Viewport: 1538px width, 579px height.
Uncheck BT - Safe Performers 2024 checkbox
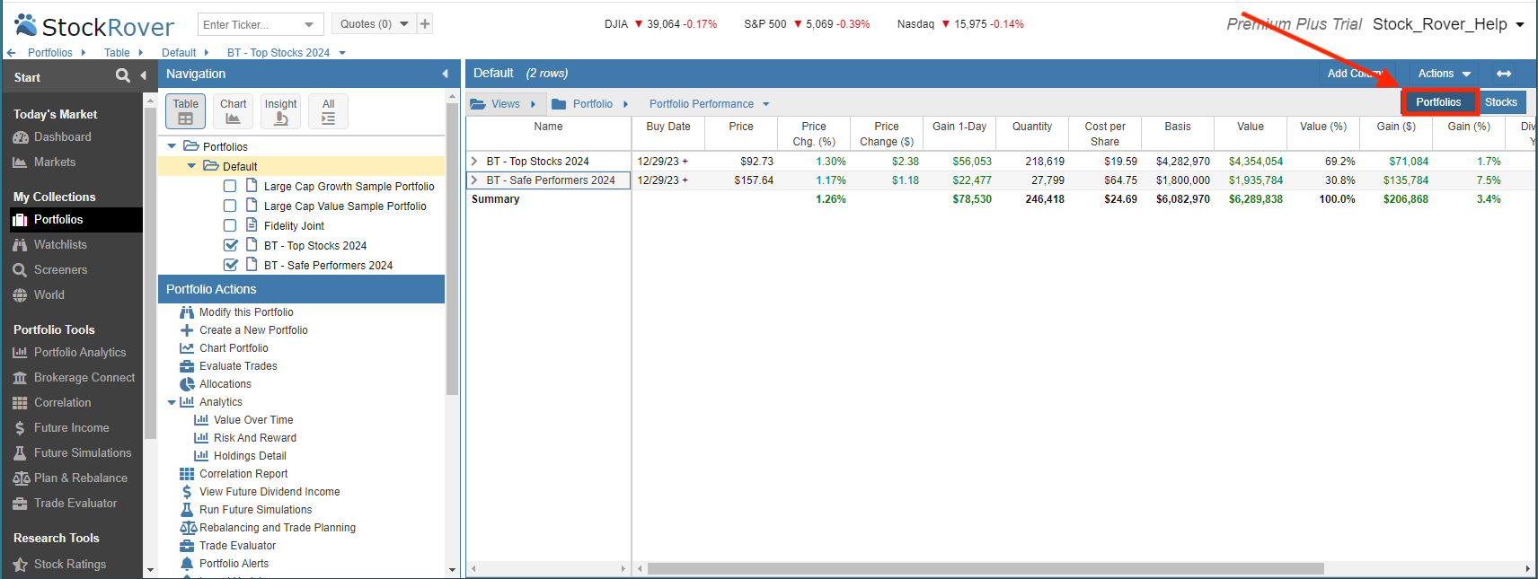(231, 265)
